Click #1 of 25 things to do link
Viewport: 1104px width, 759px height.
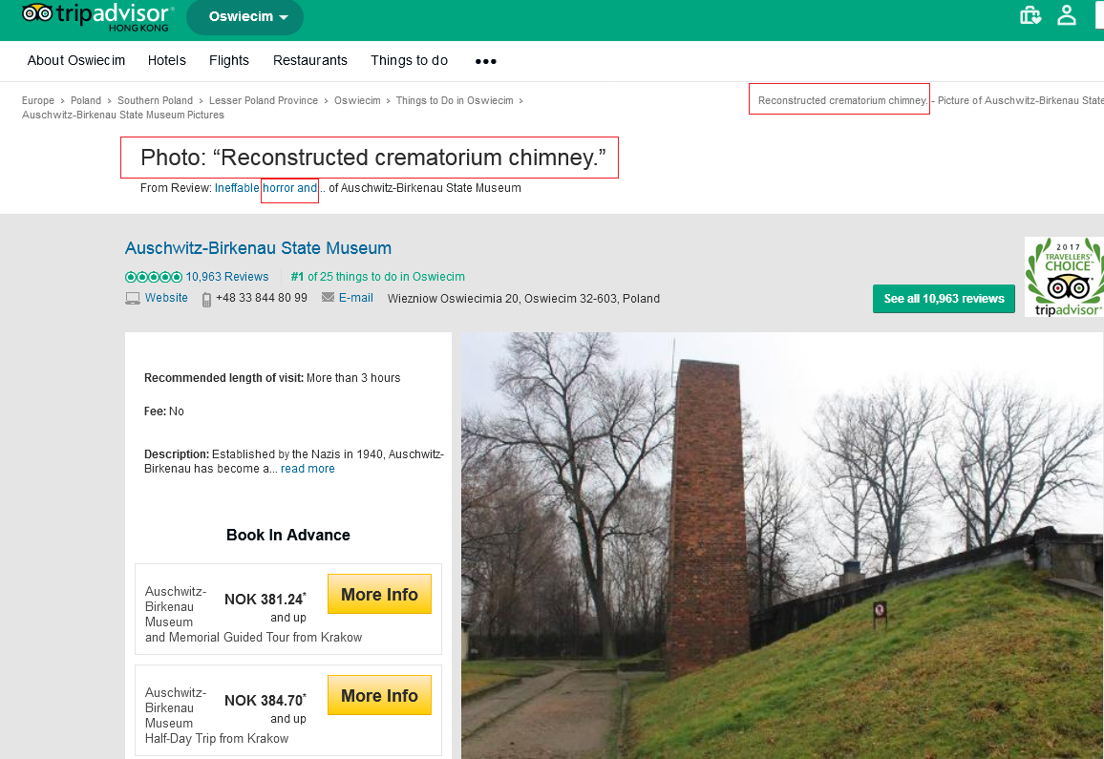tap(377, 277)
